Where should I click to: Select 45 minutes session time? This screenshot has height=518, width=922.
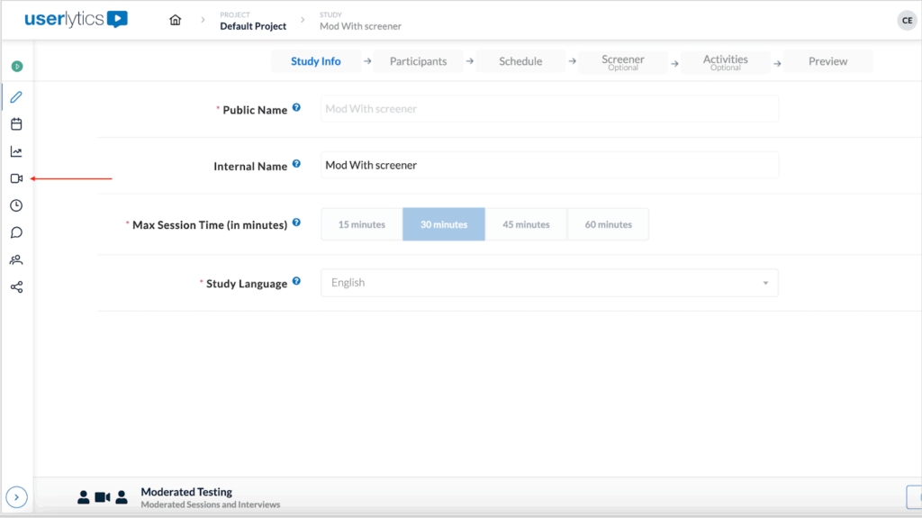526,224
